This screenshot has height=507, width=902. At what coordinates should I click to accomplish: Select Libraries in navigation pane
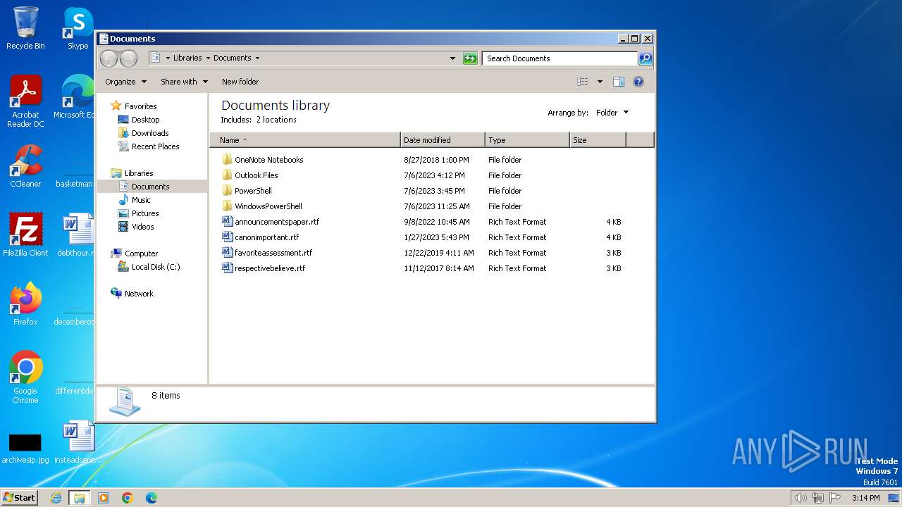pyautogui.click(x=139, y=173)
